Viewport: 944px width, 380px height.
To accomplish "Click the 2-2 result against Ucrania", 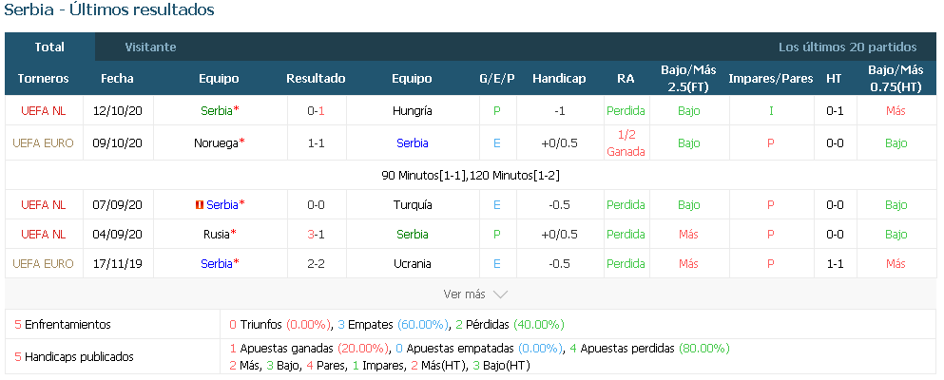I will [x=316, y=264].
